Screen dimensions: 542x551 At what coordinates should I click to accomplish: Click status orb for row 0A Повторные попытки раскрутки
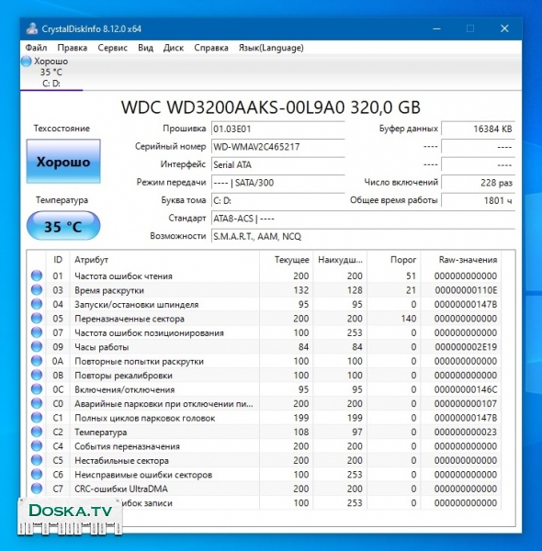point(37,361)
